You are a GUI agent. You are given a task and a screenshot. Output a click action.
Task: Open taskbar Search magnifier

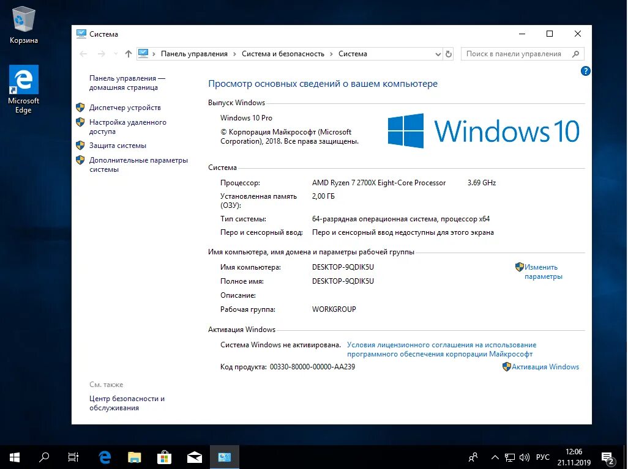coord(44,457)
